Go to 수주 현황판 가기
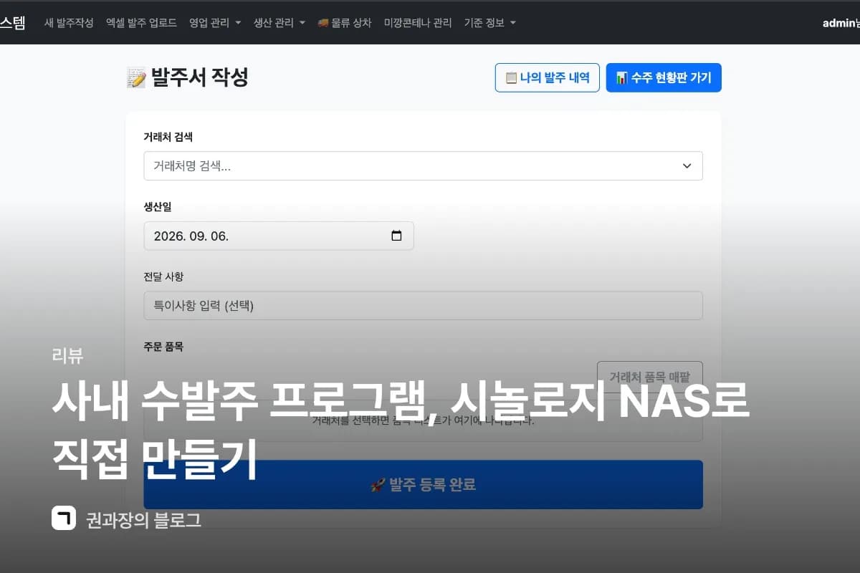860x573 pixels. pos(664,77)
